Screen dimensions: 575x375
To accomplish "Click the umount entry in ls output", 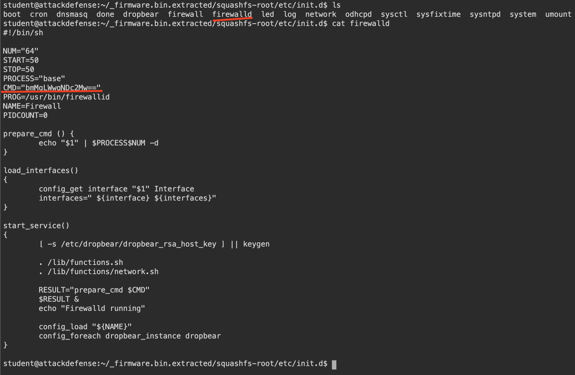I will [558, 14].
